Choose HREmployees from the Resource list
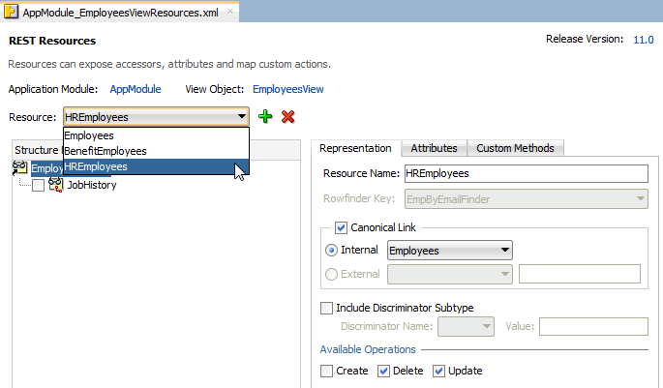The image size is (663, 388). (x=156, y=167)
